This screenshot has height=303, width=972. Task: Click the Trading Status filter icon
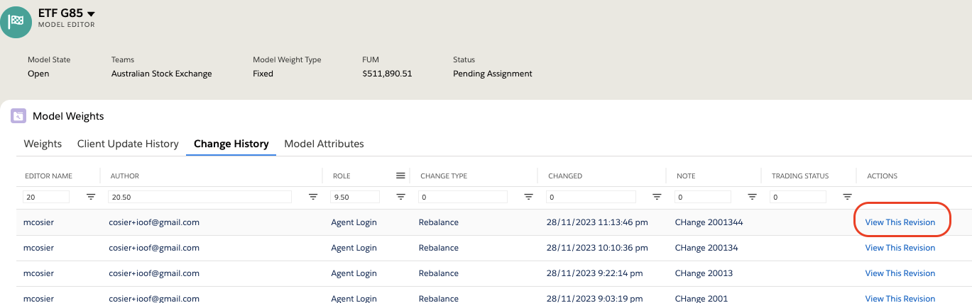click(848, 197)
